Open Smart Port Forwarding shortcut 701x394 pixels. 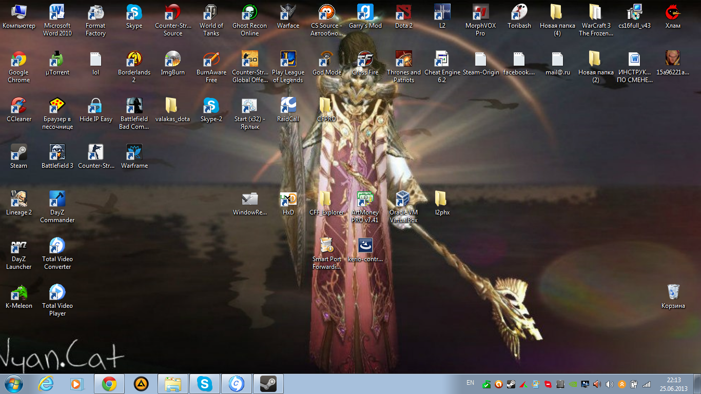327,253
